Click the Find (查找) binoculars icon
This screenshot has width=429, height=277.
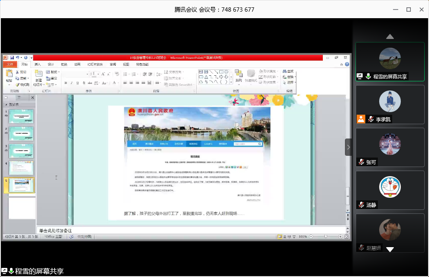pyautogui.click(x=288, y=71)
